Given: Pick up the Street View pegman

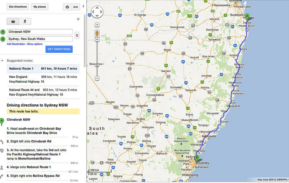Looking at the screenshot, I should click(x=97, y=34).
